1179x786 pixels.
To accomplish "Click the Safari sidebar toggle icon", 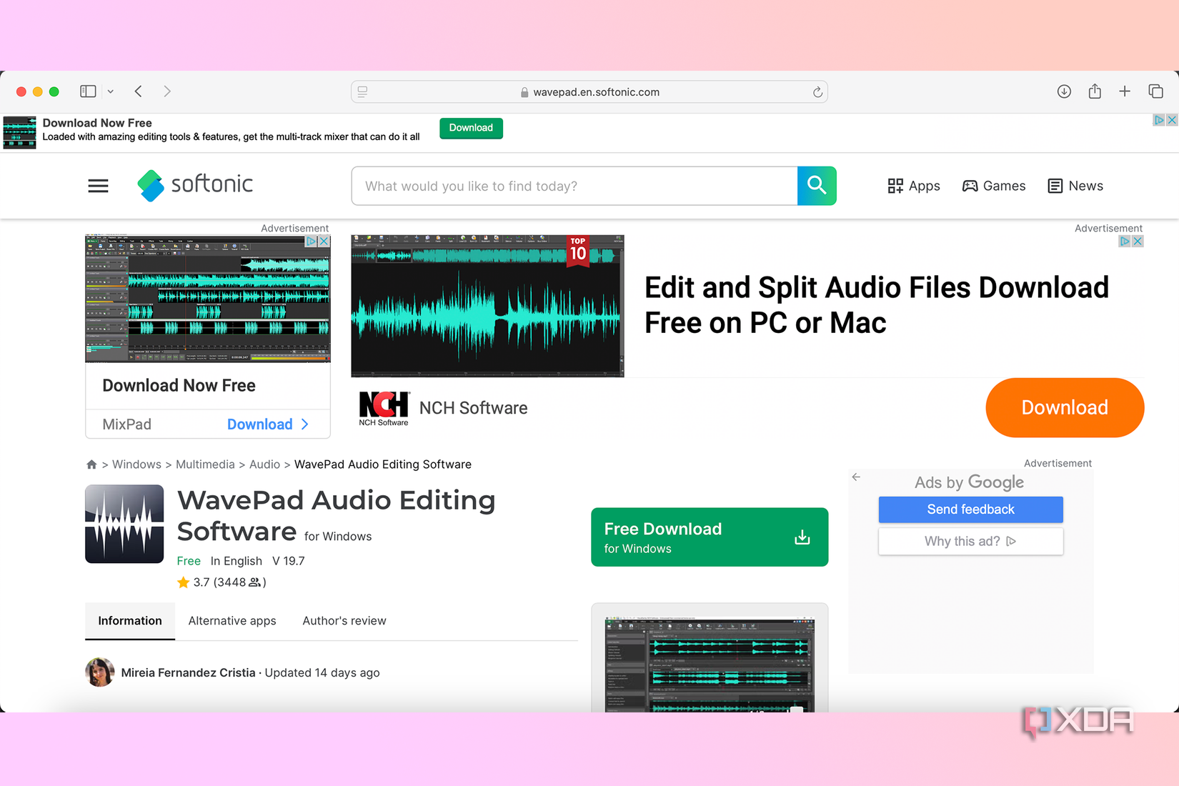I will 88,91.
